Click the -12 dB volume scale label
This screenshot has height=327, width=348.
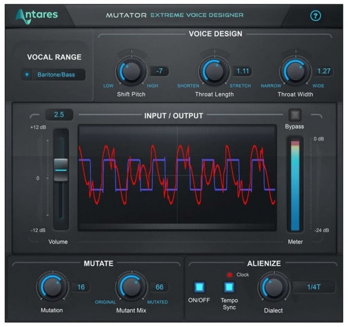click(38, 230)
